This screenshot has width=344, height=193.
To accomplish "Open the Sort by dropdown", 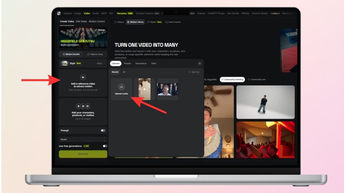I will coord(194,72).
